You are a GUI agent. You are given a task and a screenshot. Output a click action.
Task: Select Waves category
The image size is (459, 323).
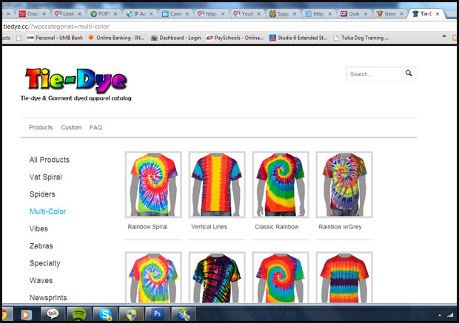pyautogui.click(x=41, y=281)
